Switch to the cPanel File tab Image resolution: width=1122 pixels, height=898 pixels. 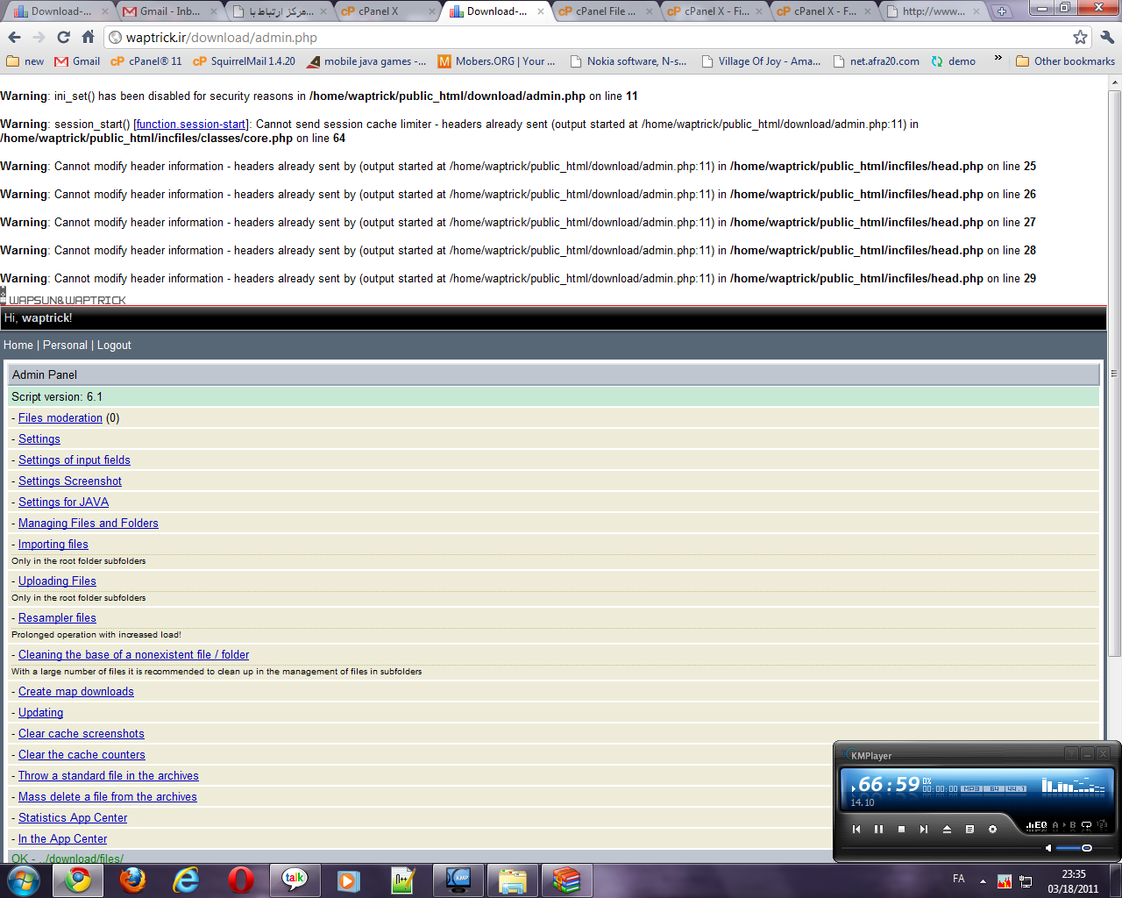pos(603,11)
